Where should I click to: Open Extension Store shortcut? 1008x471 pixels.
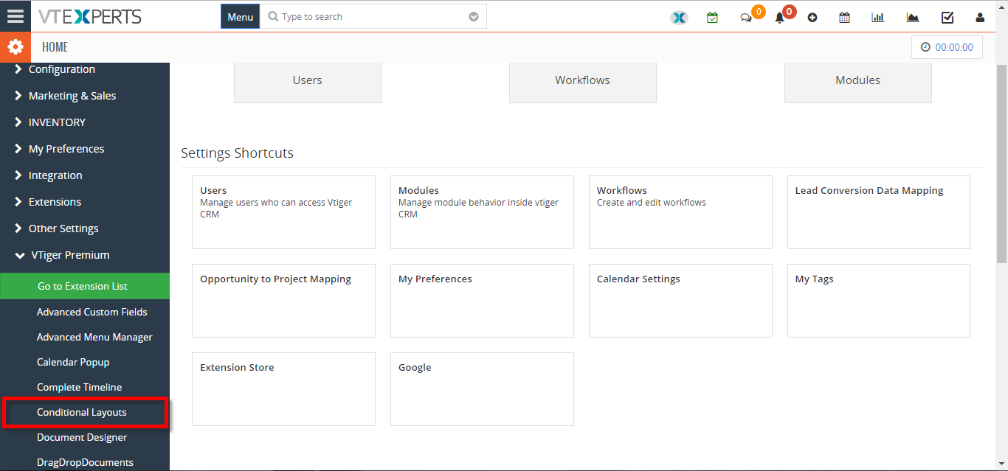pos(283,389)
